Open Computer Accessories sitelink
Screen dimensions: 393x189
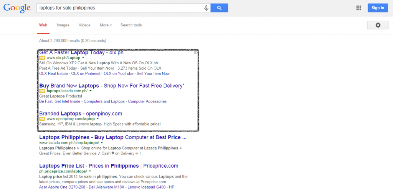pos(147,101)
